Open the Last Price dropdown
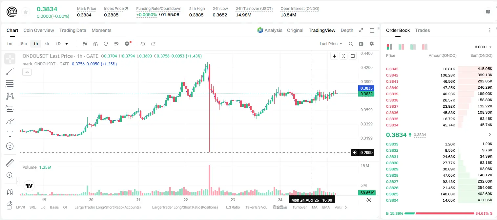 point(331,44)
